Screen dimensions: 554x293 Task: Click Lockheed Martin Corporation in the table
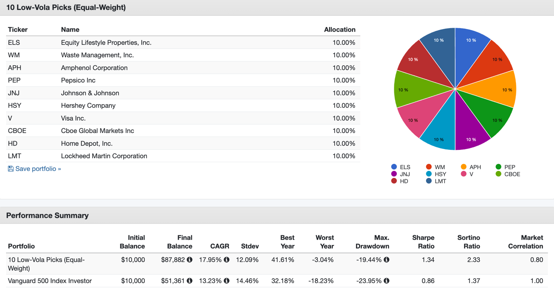104,156
